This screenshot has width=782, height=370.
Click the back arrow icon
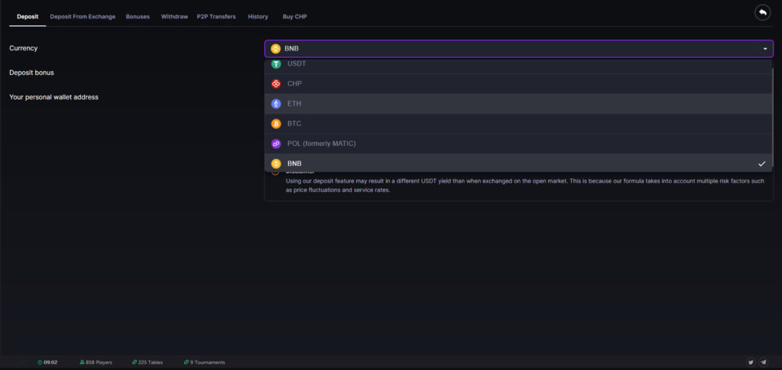pyautogui.click(x=762, y=12)
